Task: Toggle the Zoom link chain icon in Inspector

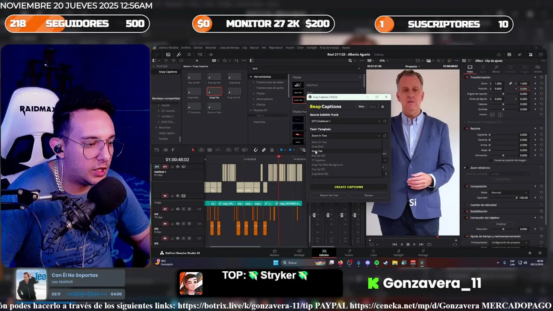Action: pos(511,83)
